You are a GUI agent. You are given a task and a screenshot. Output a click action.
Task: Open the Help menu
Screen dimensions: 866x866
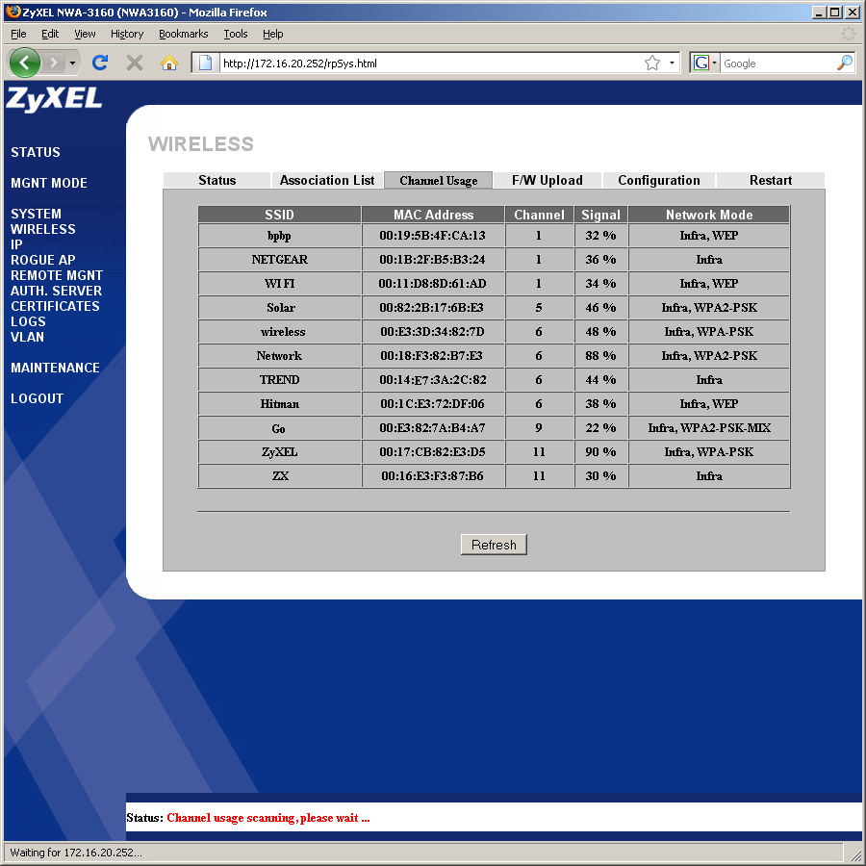[x=273, y=34]
